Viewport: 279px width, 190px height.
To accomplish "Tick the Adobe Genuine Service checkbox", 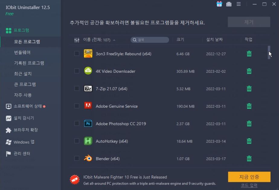I will coord(77,106).
